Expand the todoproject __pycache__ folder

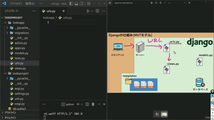(7, 79)
